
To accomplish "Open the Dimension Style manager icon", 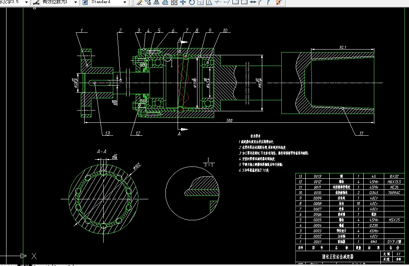I will pyautogui.click(x=36, y=2).
